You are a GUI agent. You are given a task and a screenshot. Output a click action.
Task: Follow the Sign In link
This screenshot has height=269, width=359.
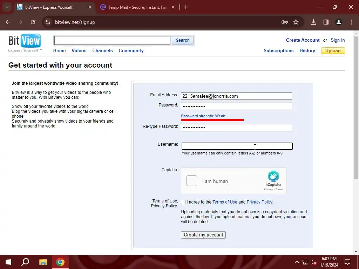(338, 40)
